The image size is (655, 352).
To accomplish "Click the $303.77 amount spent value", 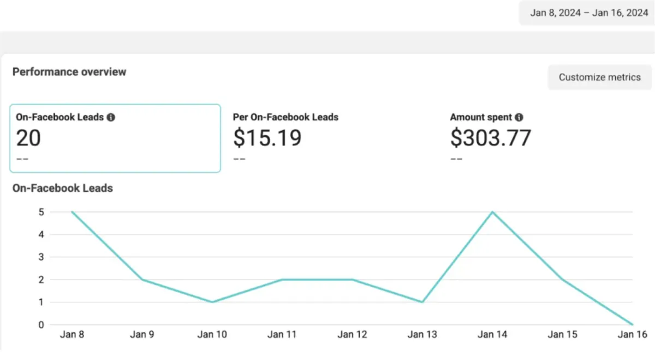I will [x=490, y=138].
